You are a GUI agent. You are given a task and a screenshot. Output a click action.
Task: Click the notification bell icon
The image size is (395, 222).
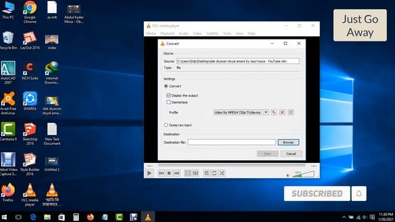click(359, 193)
